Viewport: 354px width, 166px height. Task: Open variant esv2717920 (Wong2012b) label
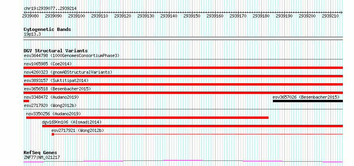point(50,105)
